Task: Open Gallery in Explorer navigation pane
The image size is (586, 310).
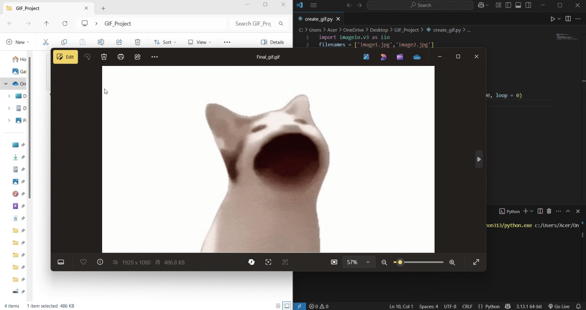Action: (x=19, y=72)
